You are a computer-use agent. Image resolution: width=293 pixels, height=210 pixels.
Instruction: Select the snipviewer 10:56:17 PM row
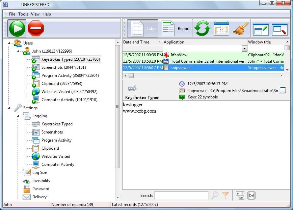(x=203, y=67)
